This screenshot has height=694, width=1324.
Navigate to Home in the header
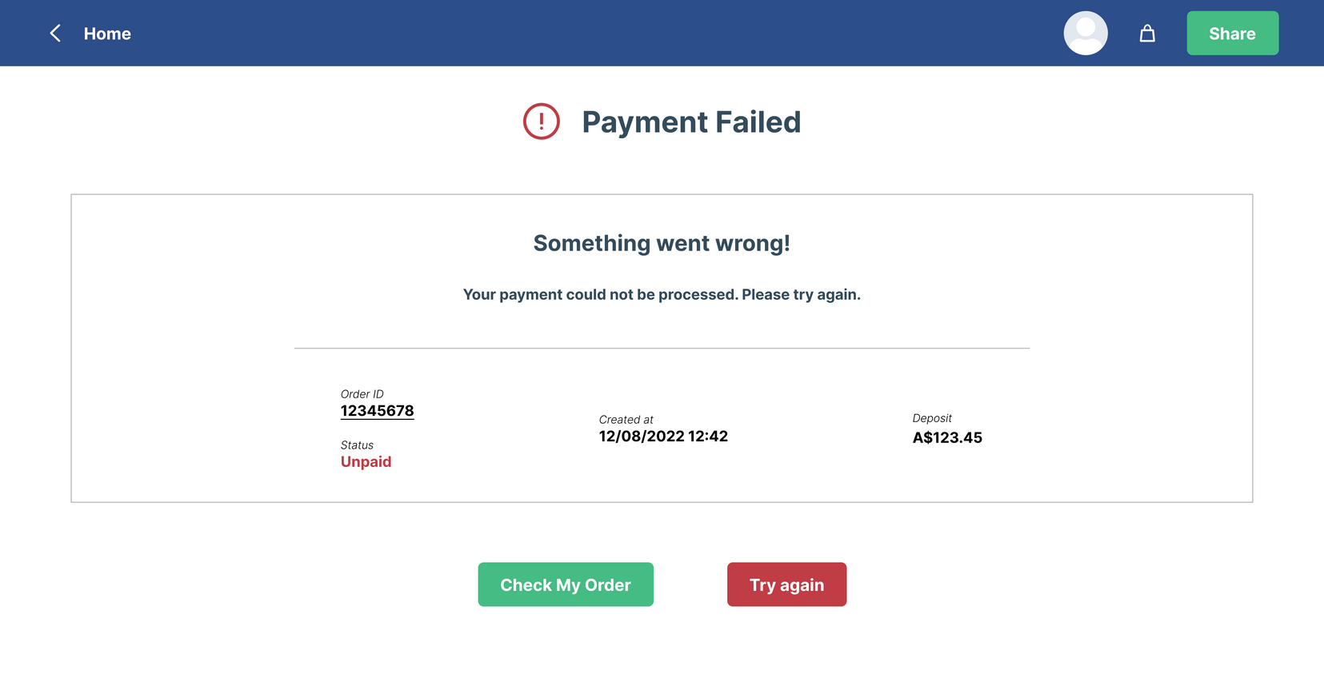pyautogui.click(x=107, y=33)
